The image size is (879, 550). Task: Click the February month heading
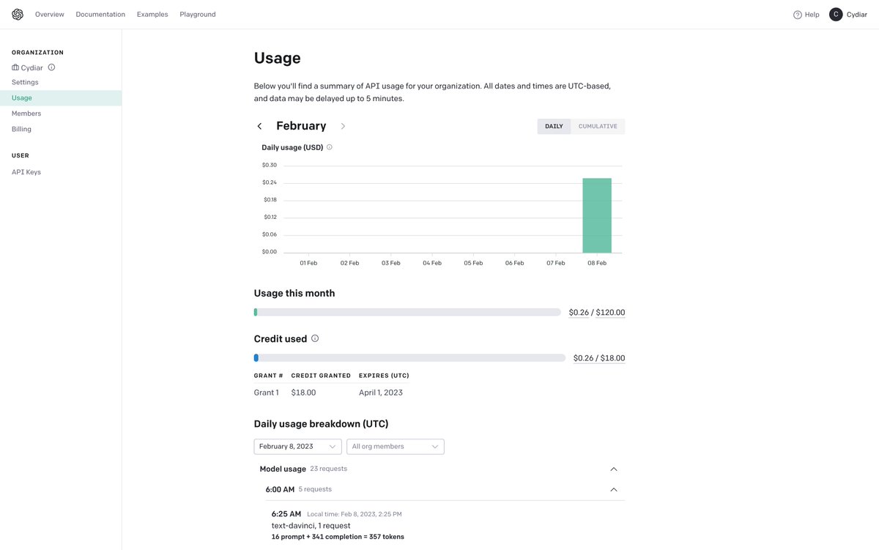point(301,126)
